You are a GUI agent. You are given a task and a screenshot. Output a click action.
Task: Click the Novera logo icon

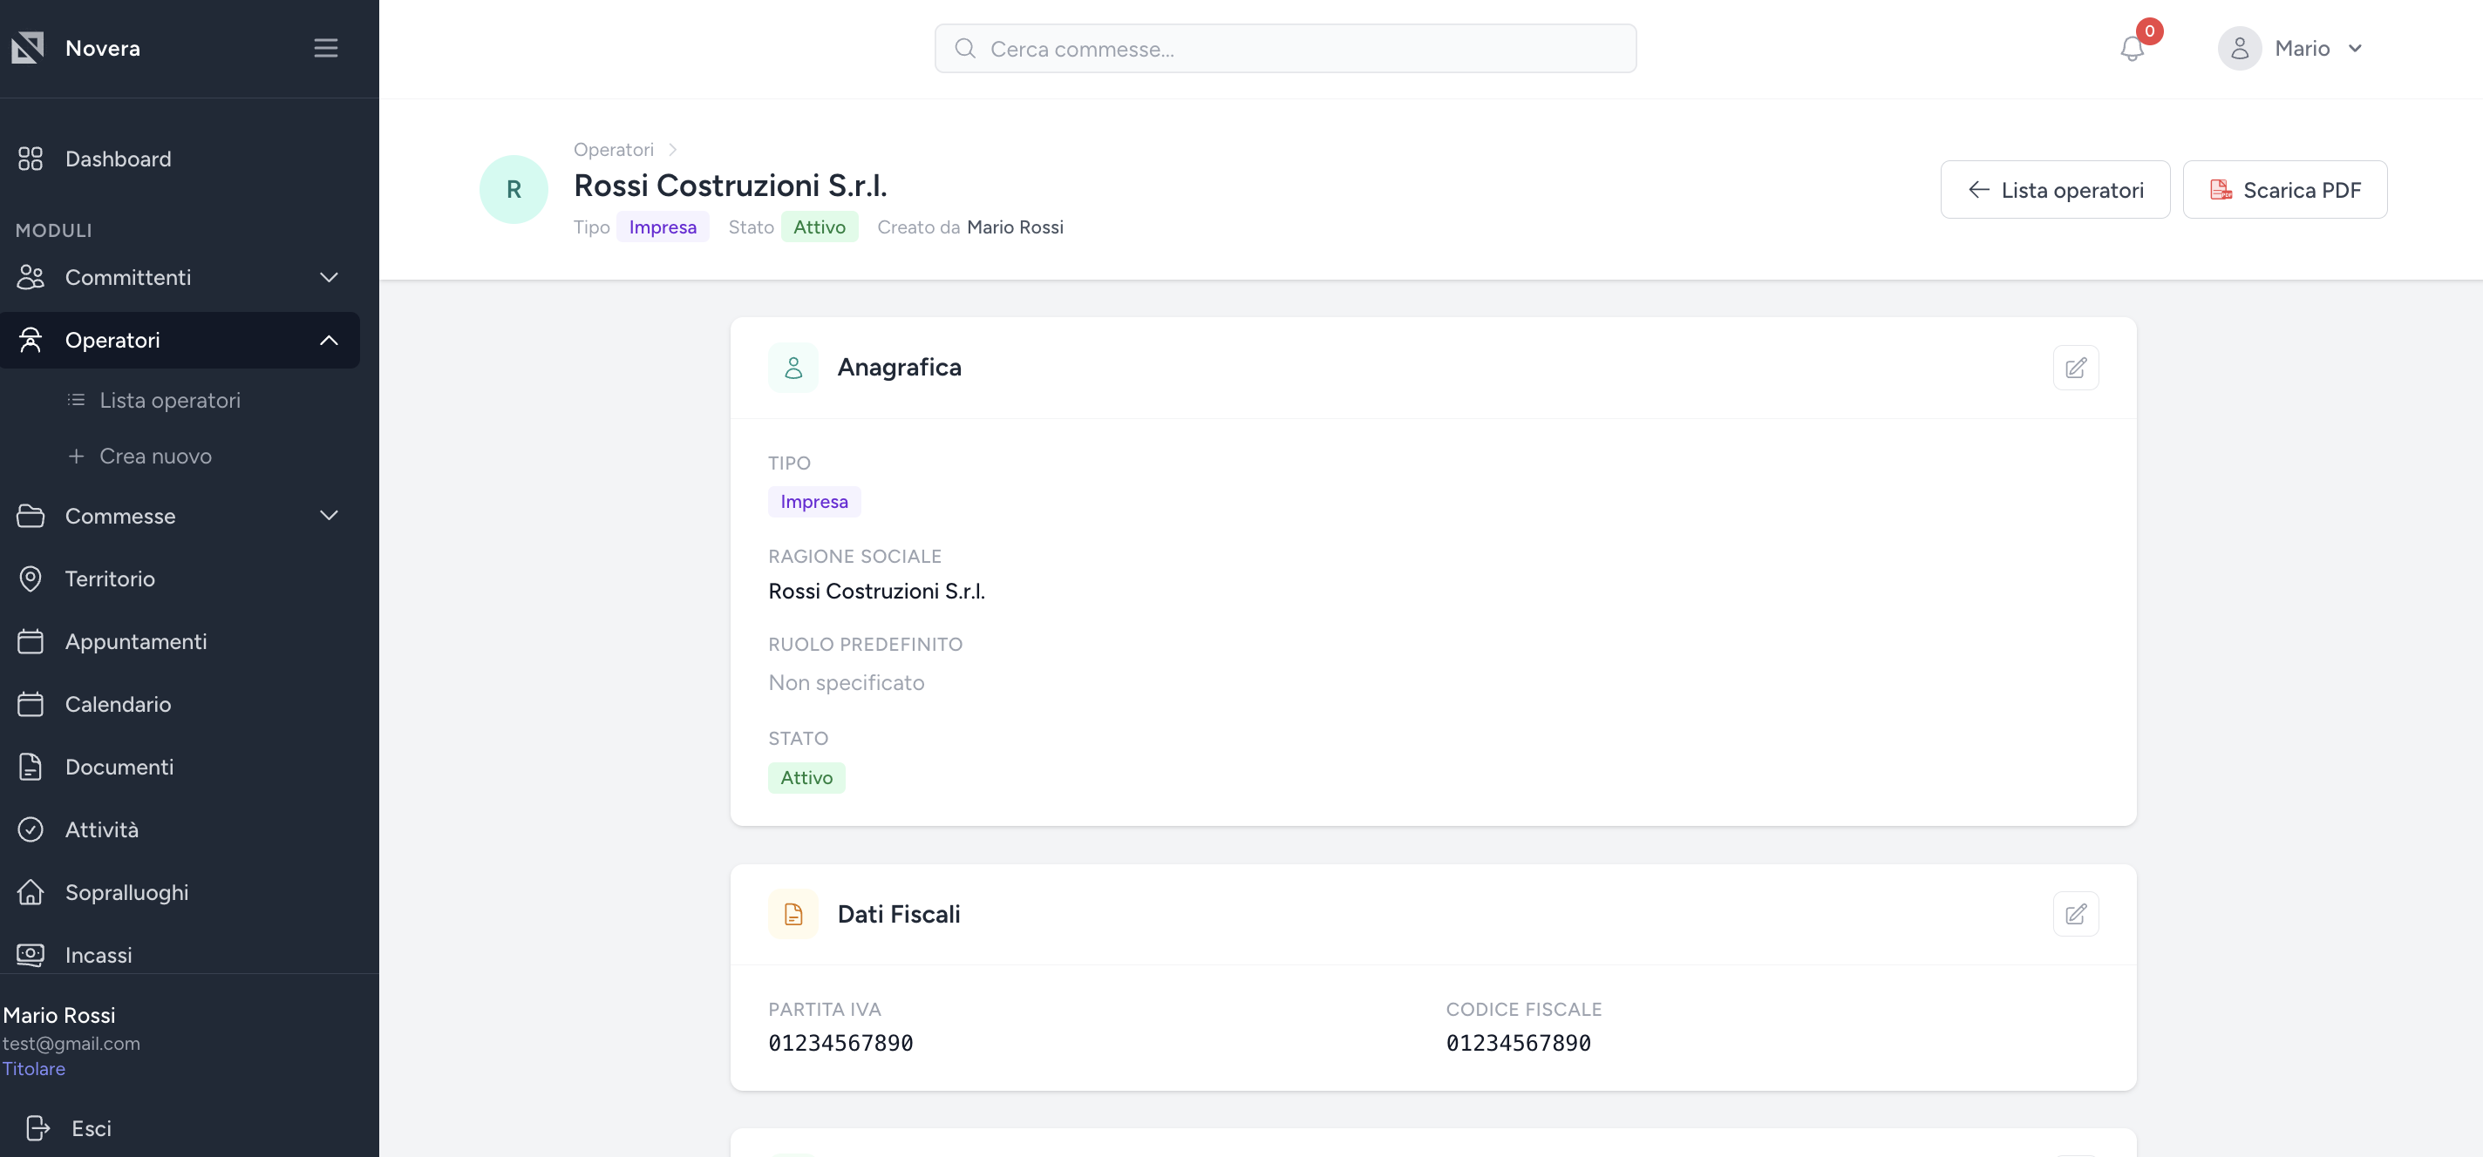(28, 47)
